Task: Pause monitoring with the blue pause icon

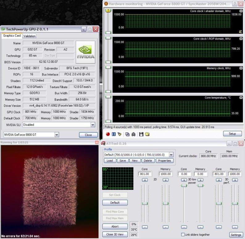Action: click(x=114, y=134)
